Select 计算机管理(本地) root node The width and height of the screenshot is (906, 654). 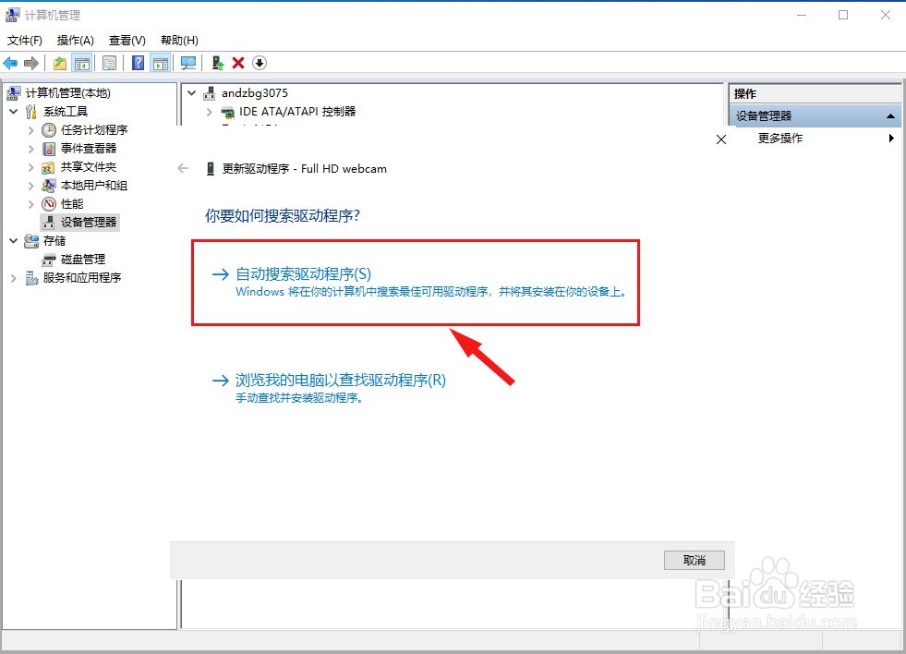(x=67, y=93)
